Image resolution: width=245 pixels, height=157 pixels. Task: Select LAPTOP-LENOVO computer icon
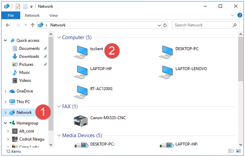pyautogui.click(x=166, y=72)
